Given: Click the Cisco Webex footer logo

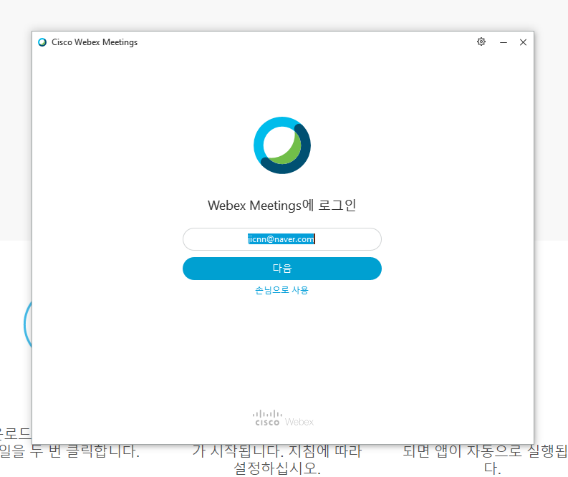Looking at the screenshot, I should [283, 418].
